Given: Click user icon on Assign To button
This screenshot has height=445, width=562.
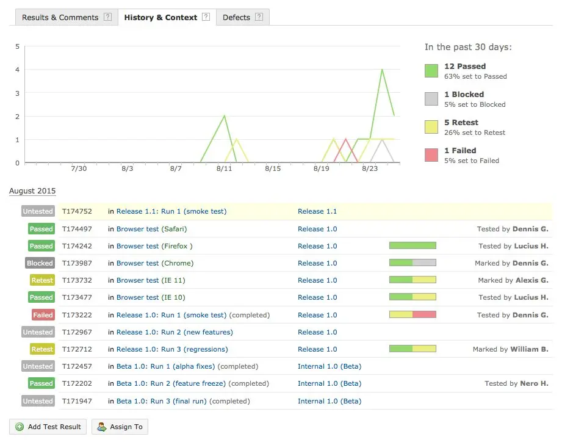Looking at the screenshot, I should pos(102,427).
